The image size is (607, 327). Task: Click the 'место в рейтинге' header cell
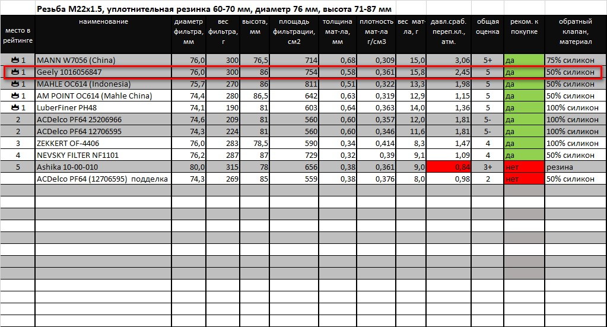(x=18, y=34)
